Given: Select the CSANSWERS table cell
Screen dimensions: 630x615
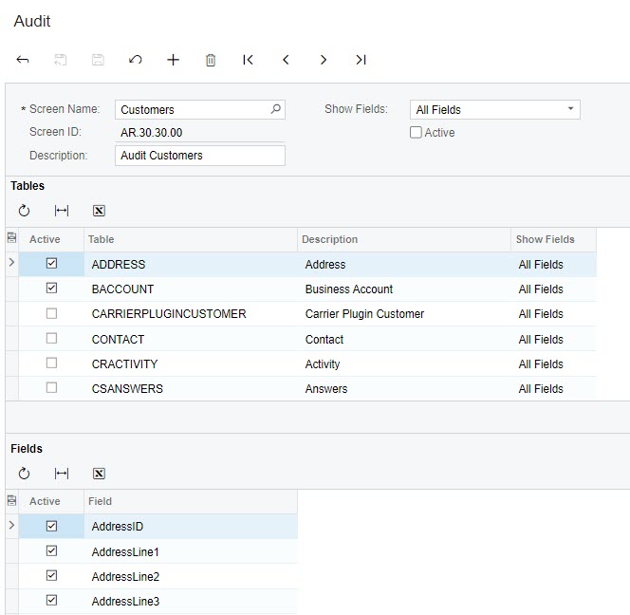Looking at the screenshot, I should (x=191, y=389).
